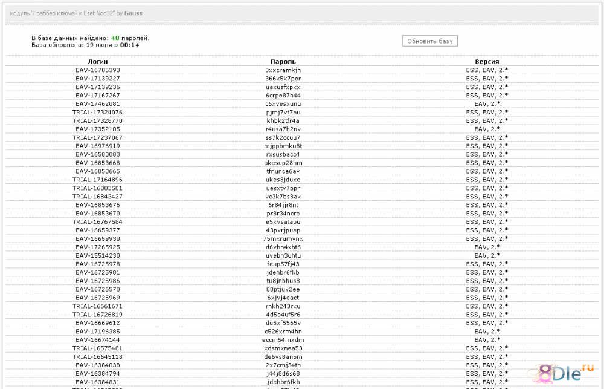
Task: Select login EAV-16725986
Action: [x=98, y=281]
